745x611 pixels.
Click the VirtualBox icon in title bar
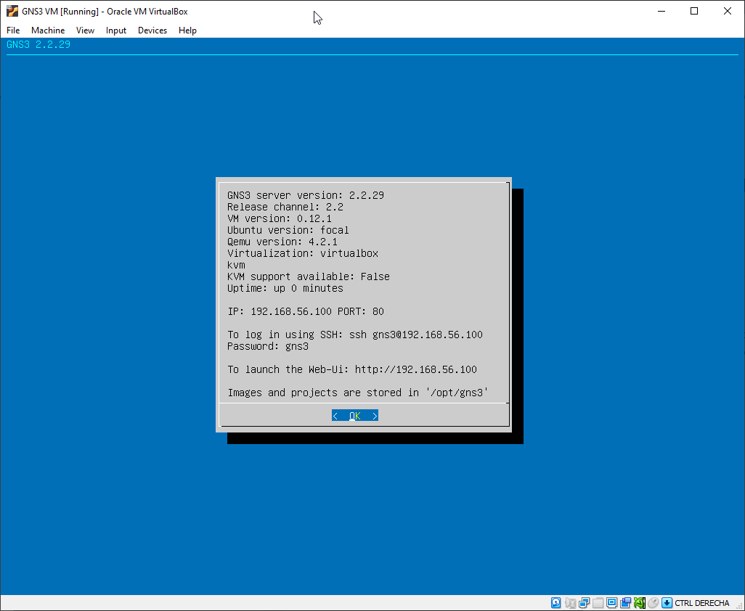click(x=12, y=11)
